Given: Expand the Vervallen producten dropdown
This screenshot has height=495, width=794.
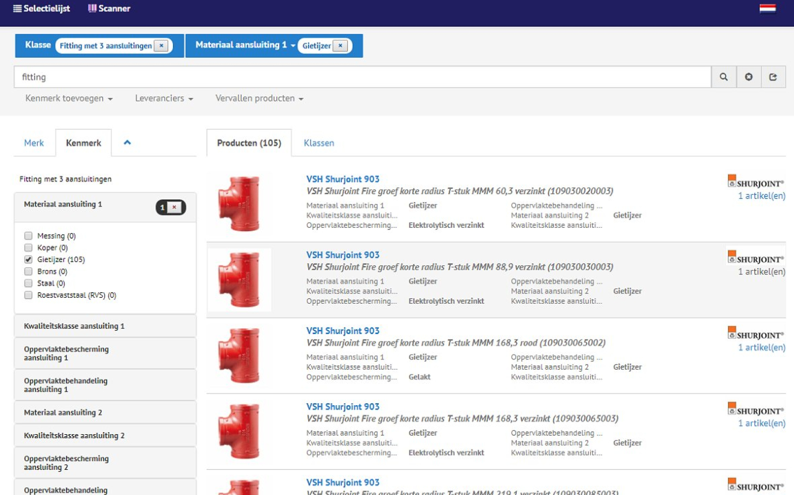Looking at the screenshot, I should click(259, 98).
